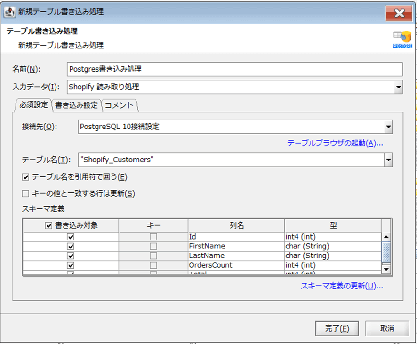This screenshot has height=344, width=417.
Task: Uncheck 書き込み対象 for OrdersCount row
Action: (x=71, y=265)
